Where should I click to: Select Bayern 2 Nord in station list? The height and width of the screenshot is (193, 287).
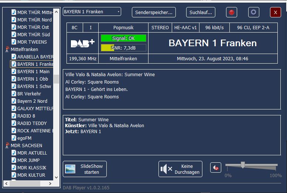32,101
